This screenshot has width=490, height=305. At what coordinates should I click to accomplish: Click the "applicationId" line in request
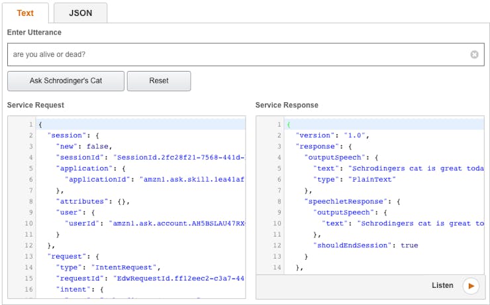155,179
